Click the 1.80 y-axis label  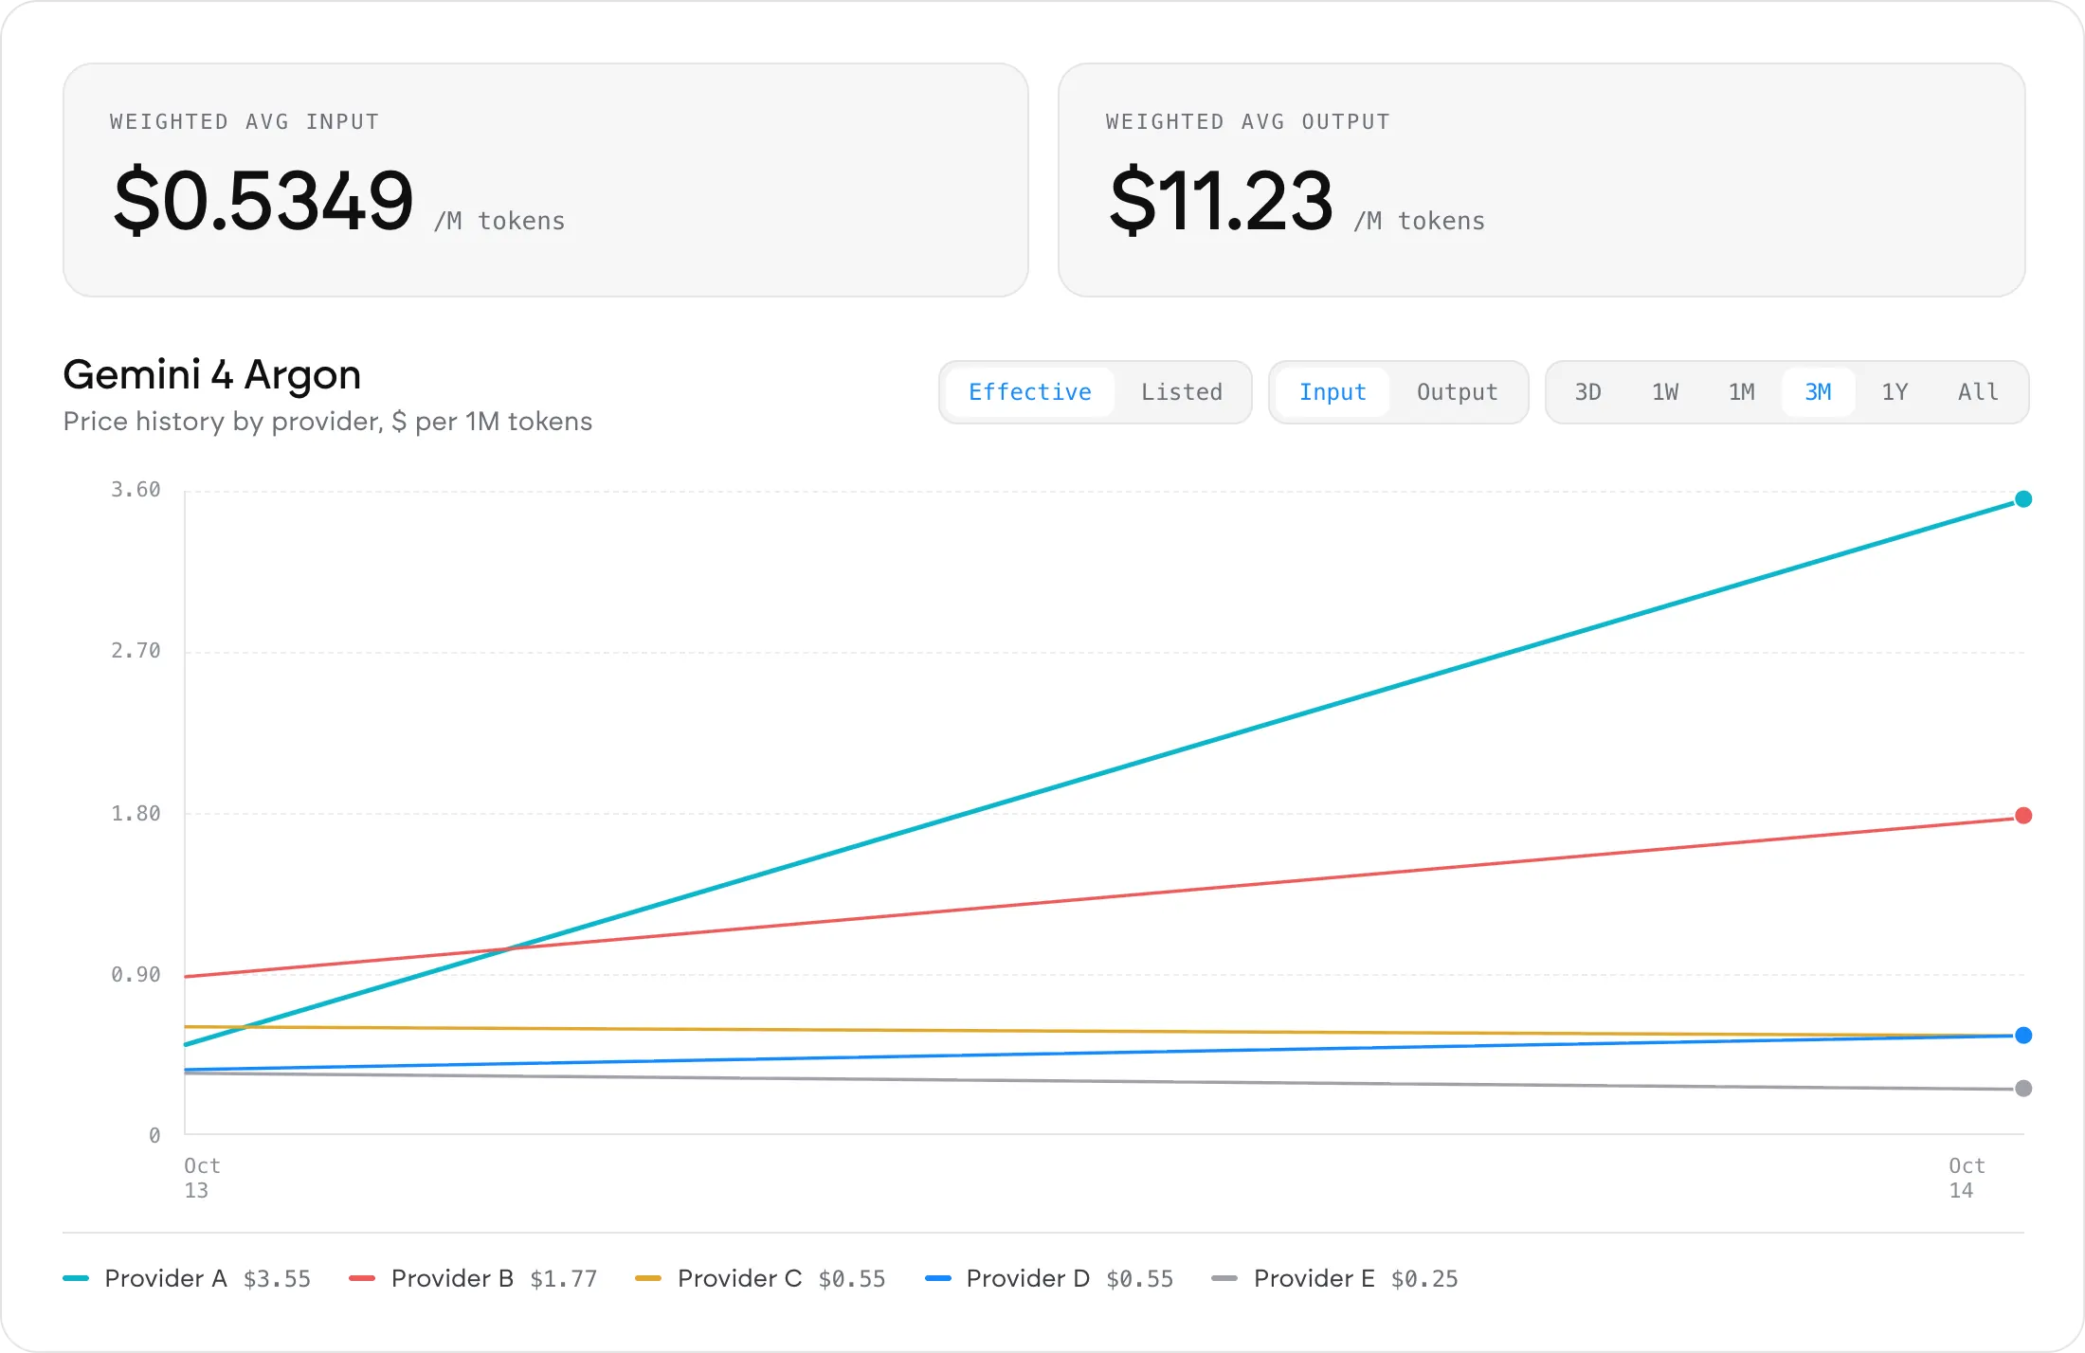point(136,814)
